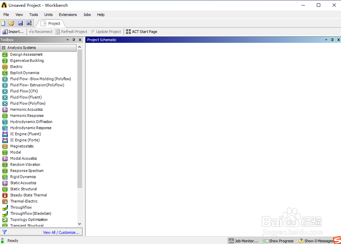Click Show 0 Messages button
The width and height of the screenshot is (341, 244).
pos(316,241)
